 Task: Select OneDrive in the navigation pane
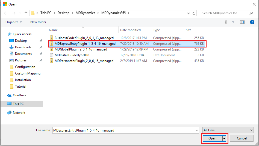click(x=19, y=95)
